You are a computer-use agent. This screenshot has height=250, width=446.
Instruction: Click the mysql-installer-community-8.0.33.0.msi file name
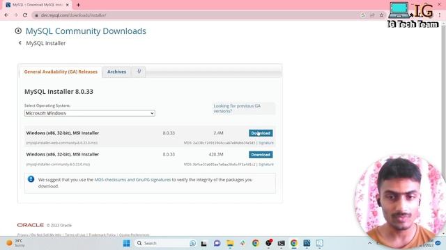click(x=58, y=165)
